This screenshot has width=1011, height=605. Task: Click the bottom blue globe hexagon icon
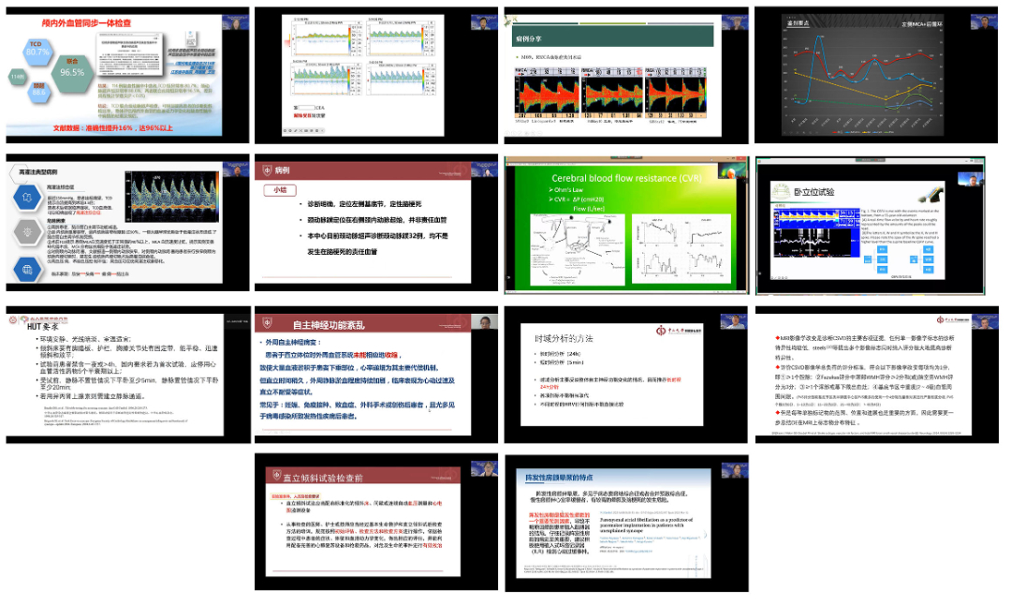coord(27,269)
